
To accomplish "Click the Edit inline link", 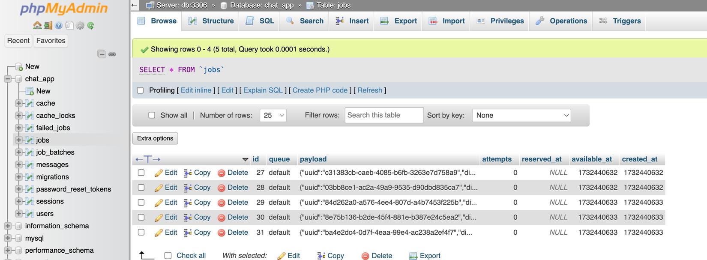I will (x=196, y=90).
